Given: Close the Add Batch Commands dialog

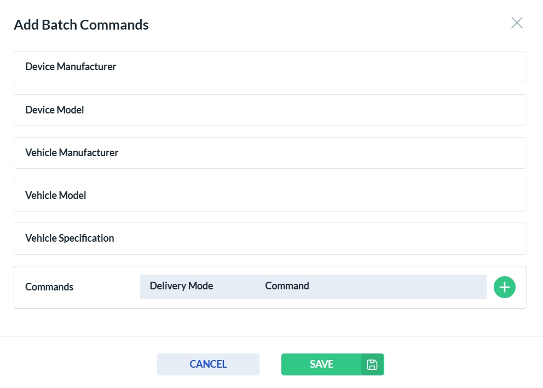Looking at the screenshot, I should click(517, 23).
